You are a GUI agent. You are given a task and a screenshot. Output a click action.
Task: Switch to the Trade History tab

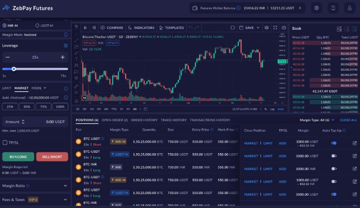(173, 120)
